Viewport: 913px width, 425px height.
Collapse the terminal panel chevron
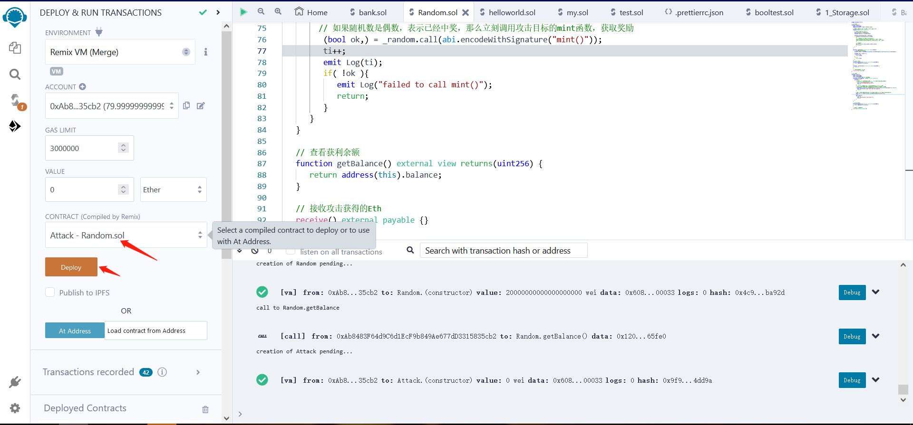[240, 251]
